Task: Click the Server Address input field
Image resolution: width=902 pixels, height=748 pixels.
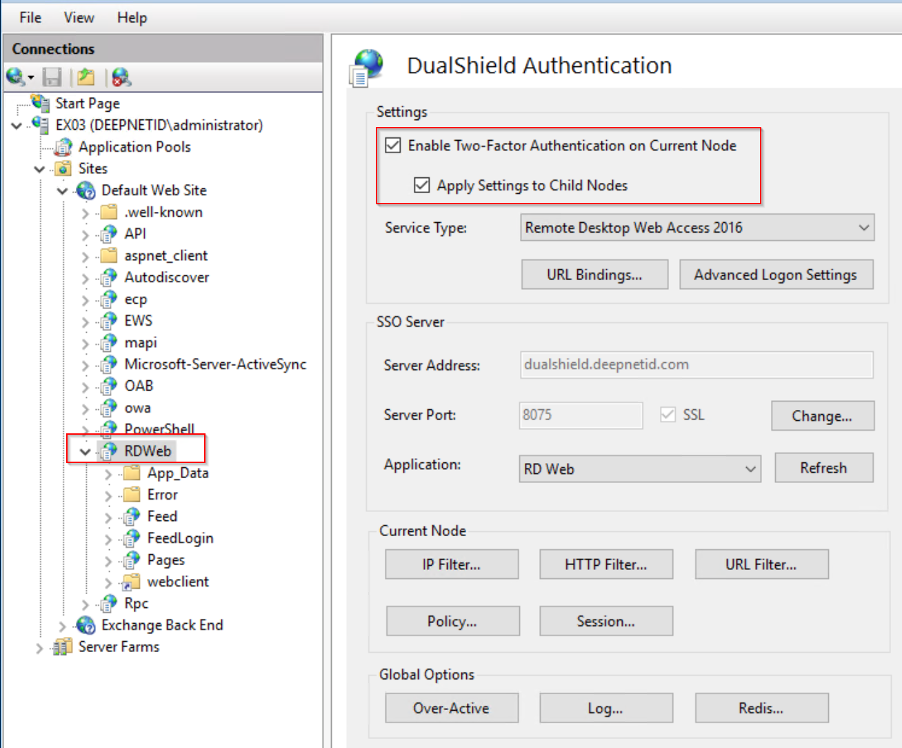Action: tap(696, 364)
